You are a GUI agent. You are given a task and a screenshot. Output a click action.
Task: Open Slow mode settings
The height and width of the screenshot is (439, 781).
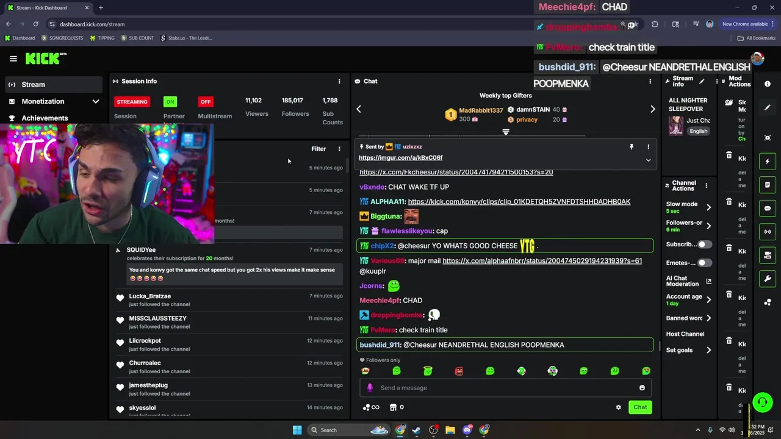(x=688, y=207)
